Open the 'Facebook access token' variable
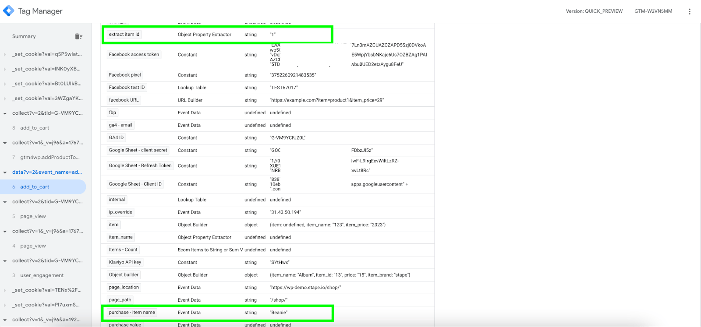Image resolution: width=701 pixels, height=327 pixels. [134, 55]
